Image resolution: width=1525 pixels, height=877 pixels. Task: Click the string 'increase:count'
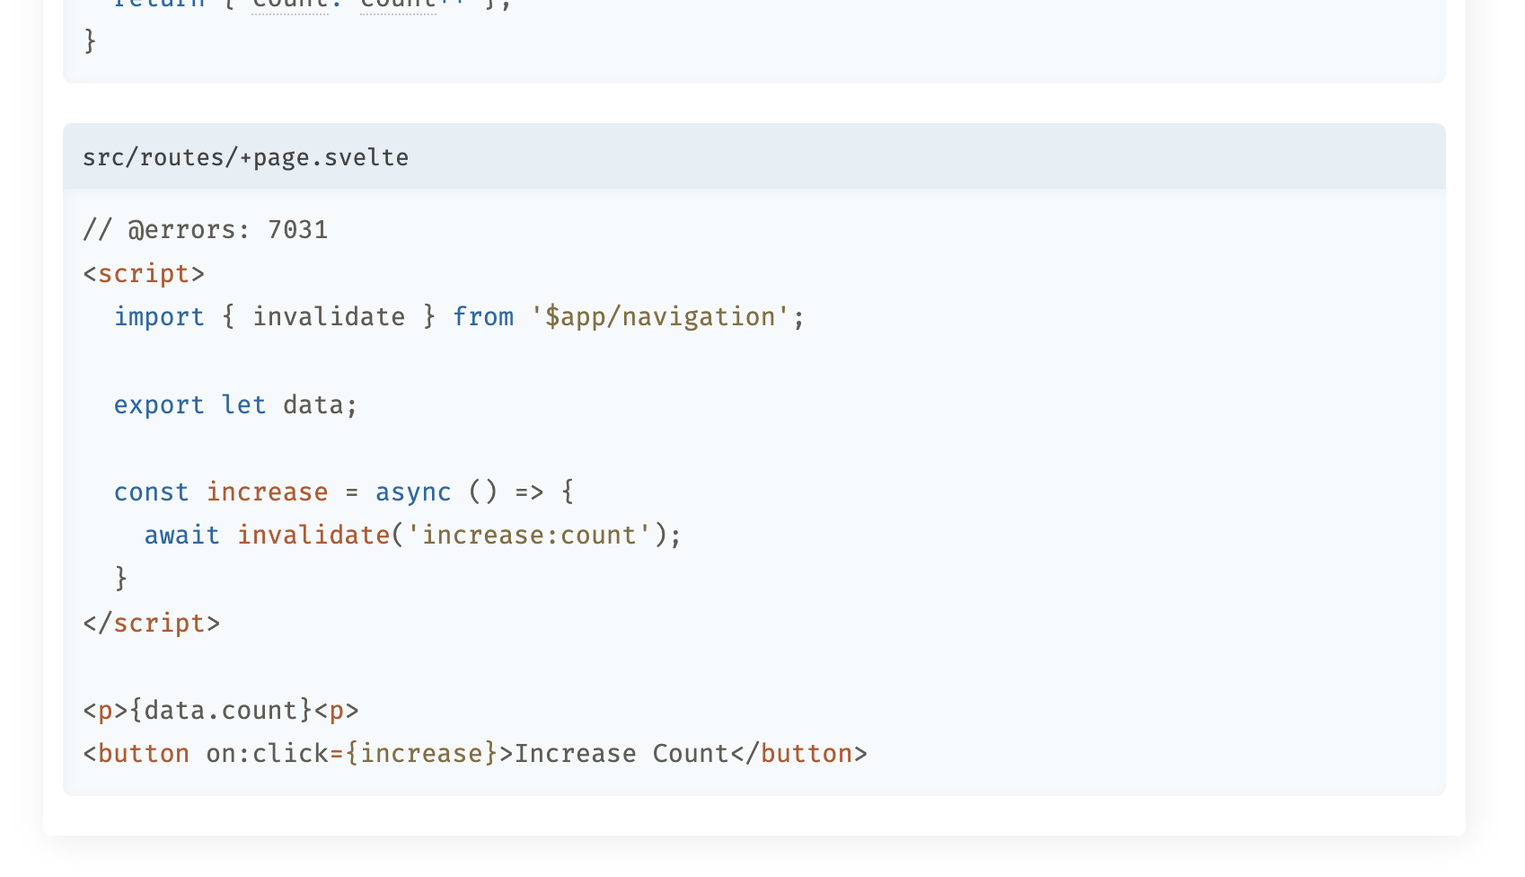tap(529, 536)
